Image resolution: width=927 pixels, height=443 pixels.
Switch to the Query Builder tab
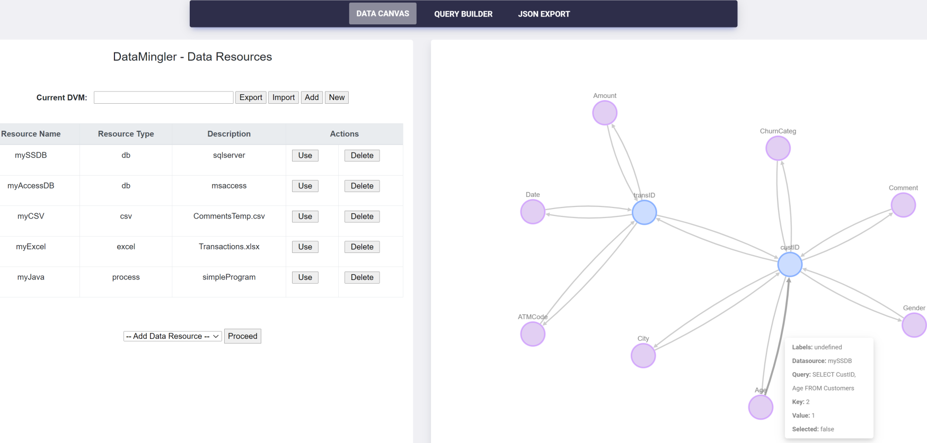pos(463,14)
